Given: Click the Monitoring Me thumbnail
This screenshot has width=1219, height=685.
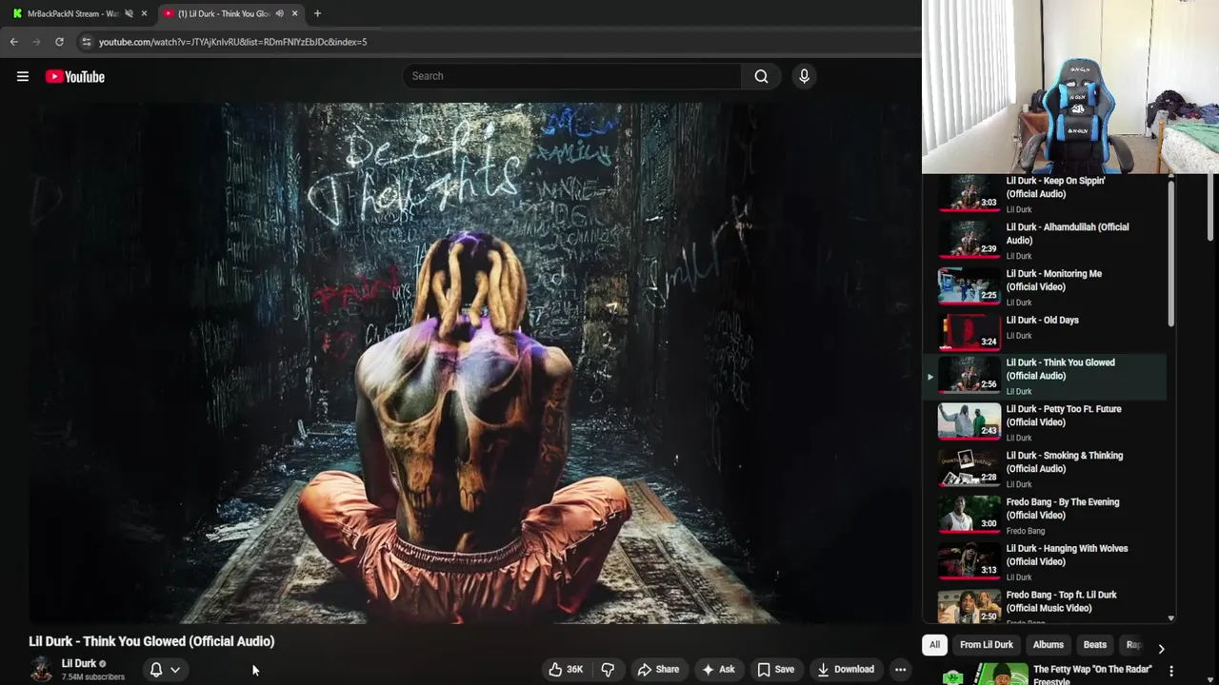Looking at the screenshot, I should (969, 285).
